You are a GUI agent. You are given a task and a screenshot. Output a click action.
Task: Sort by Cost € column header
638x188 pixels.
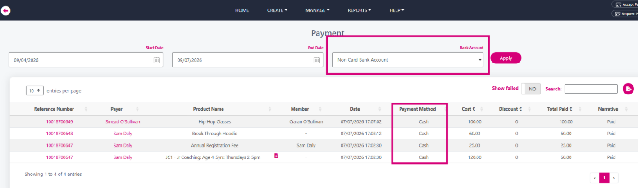pyautogui.click(x=469, y=109)
